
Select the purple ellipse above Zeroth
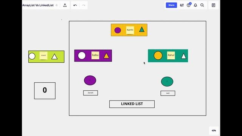[90, 80]
